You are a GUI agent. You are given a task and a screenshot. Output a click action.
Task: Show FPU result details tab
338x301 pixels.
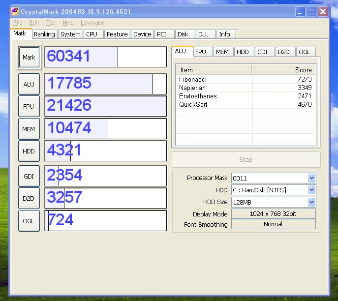tap(203, 52)
